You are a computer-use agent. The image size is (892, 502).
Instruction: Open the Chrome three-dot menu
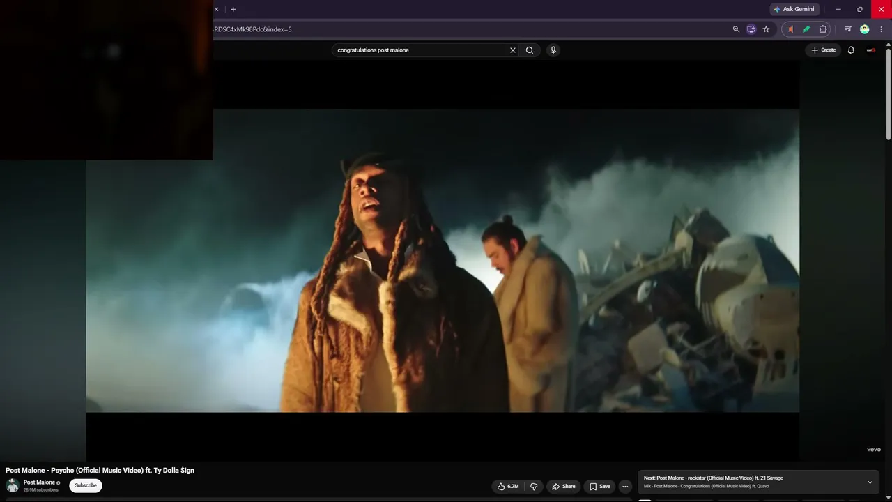point(881,29)
